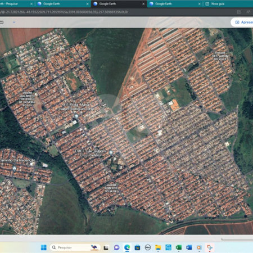253x253 pixels.
Task: Open the Windows Start menu
Action: (44, 247)
